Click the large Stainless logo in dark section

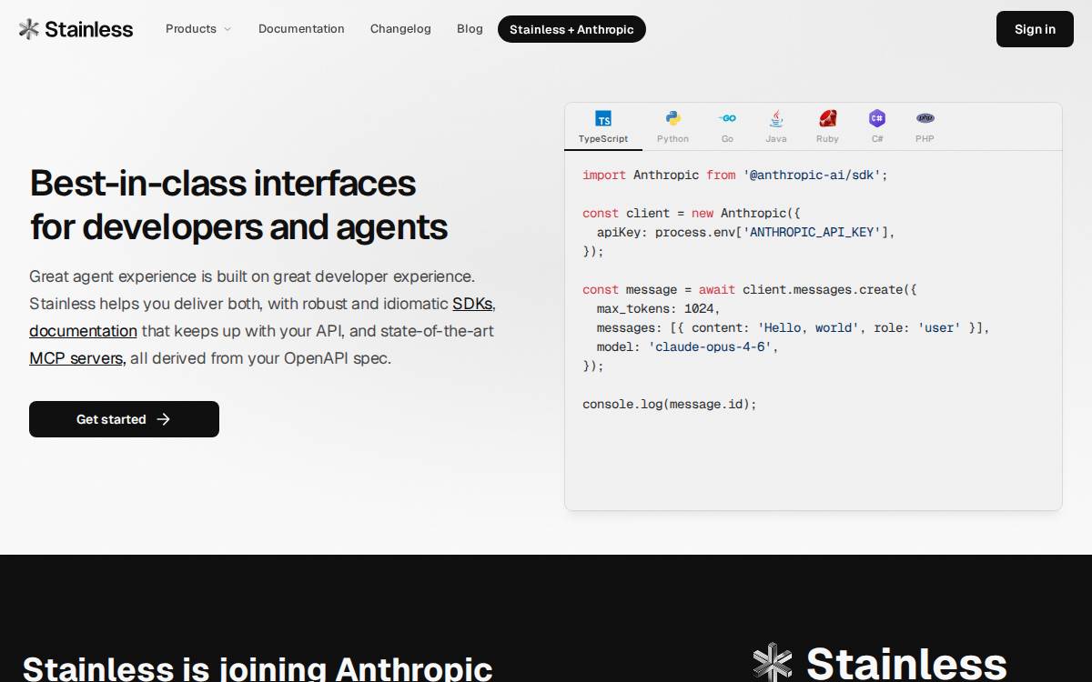[x=880, y=663]
